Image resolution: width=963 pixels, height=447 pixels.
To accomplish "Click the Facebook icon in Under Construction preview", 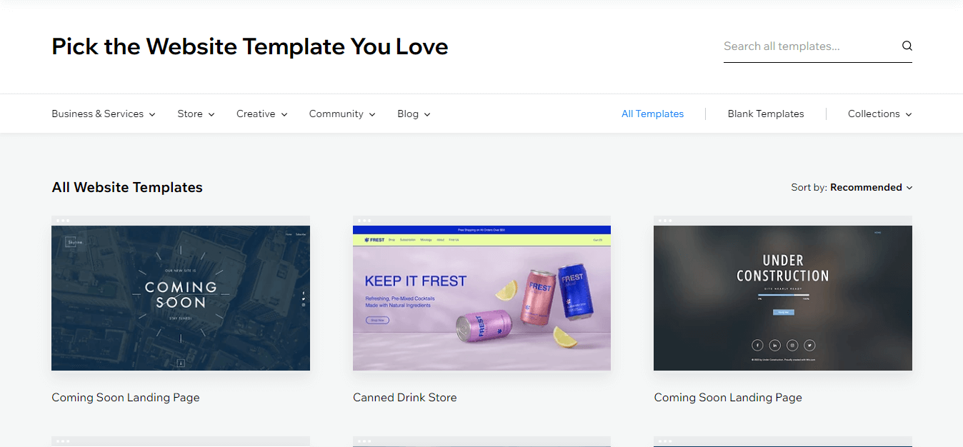I will tap(758, 345).
